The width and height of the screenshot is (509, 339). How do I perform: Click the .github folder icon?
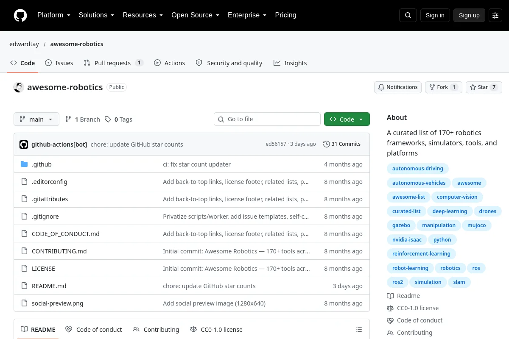(x=24, y=164)
